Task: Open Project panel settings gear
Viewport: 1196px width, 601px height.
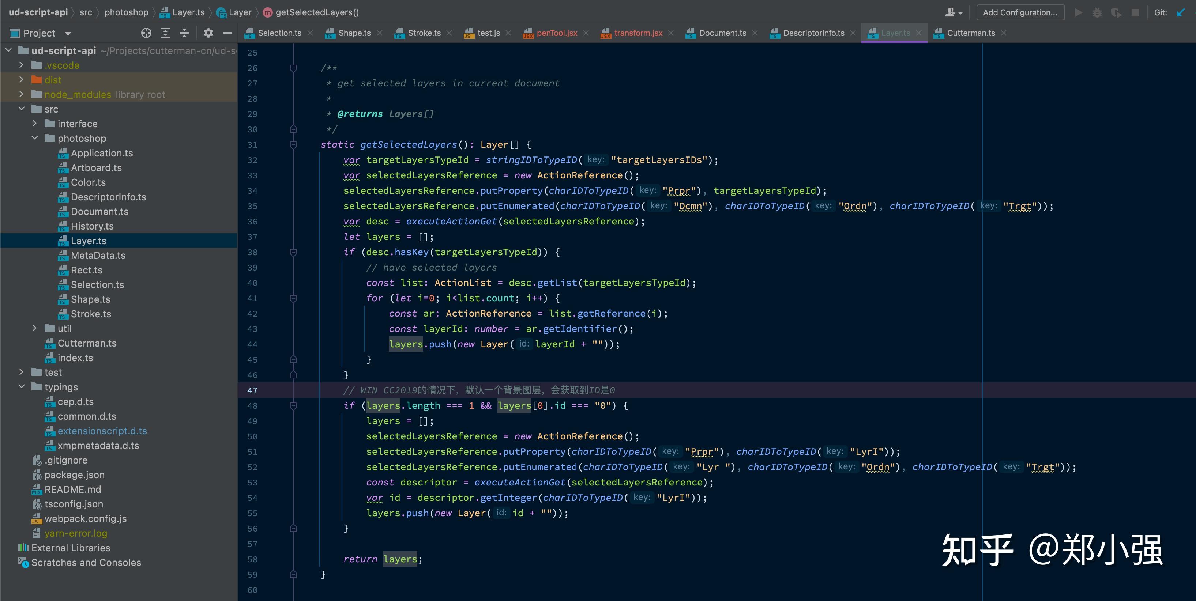Action: (x=208, y=33)
